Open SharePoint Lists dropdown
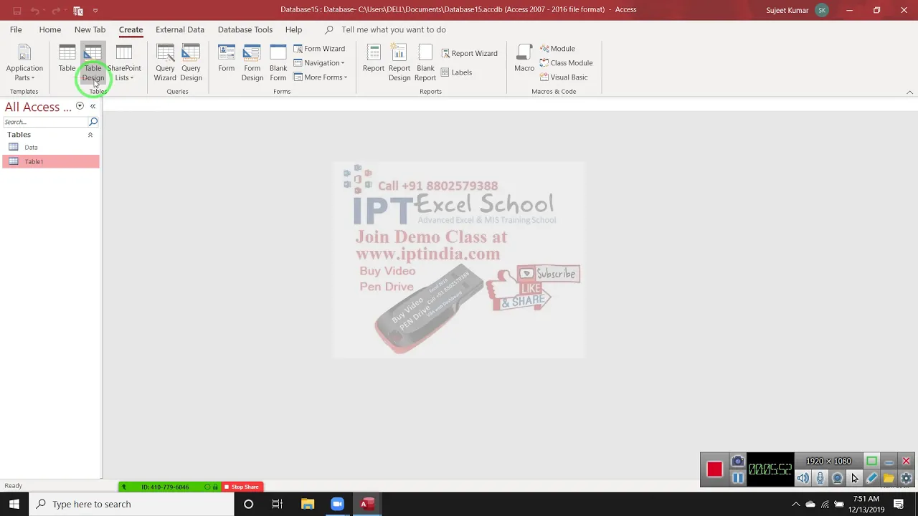918x516 pixels. [124, 63]
